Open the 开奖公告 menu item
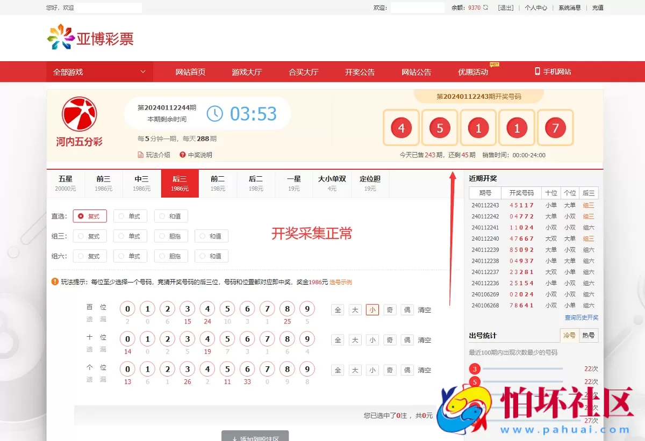Viewport: 645px width, 441px height. coord(360,71)
